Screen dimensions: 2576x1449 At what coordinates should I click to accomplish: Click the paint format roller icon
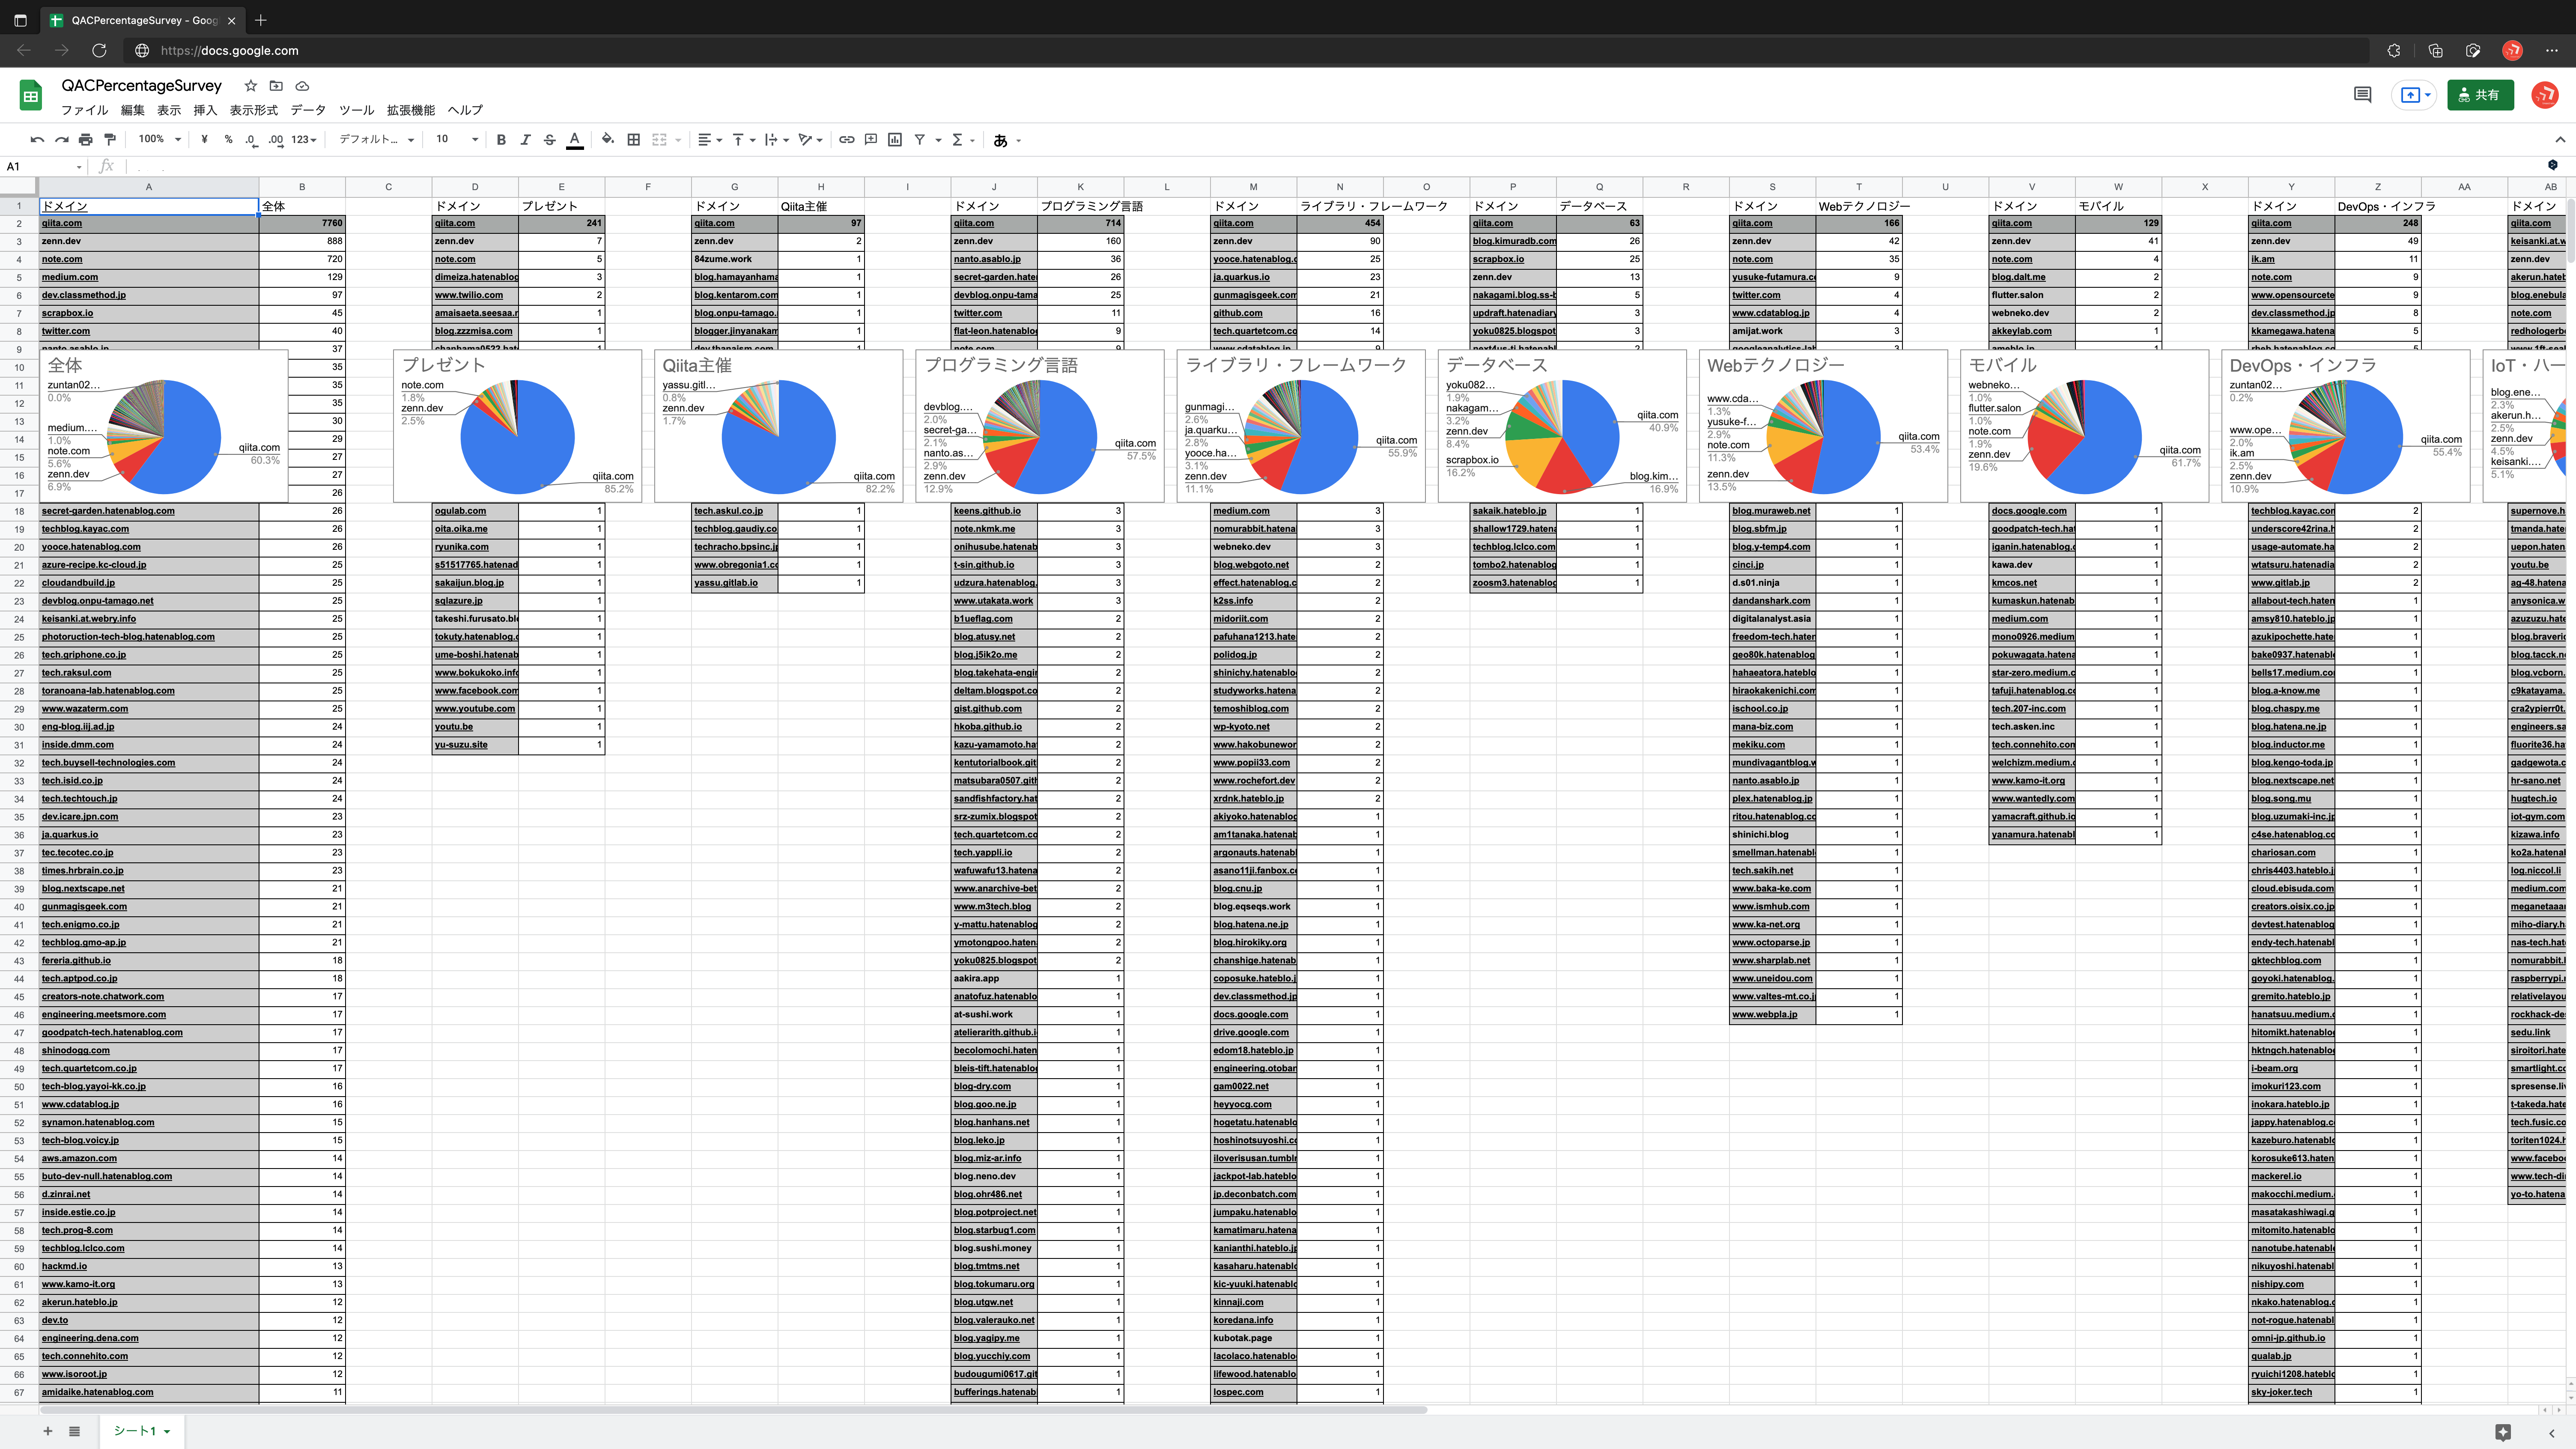pyautogui.click(x=110, y=140)
